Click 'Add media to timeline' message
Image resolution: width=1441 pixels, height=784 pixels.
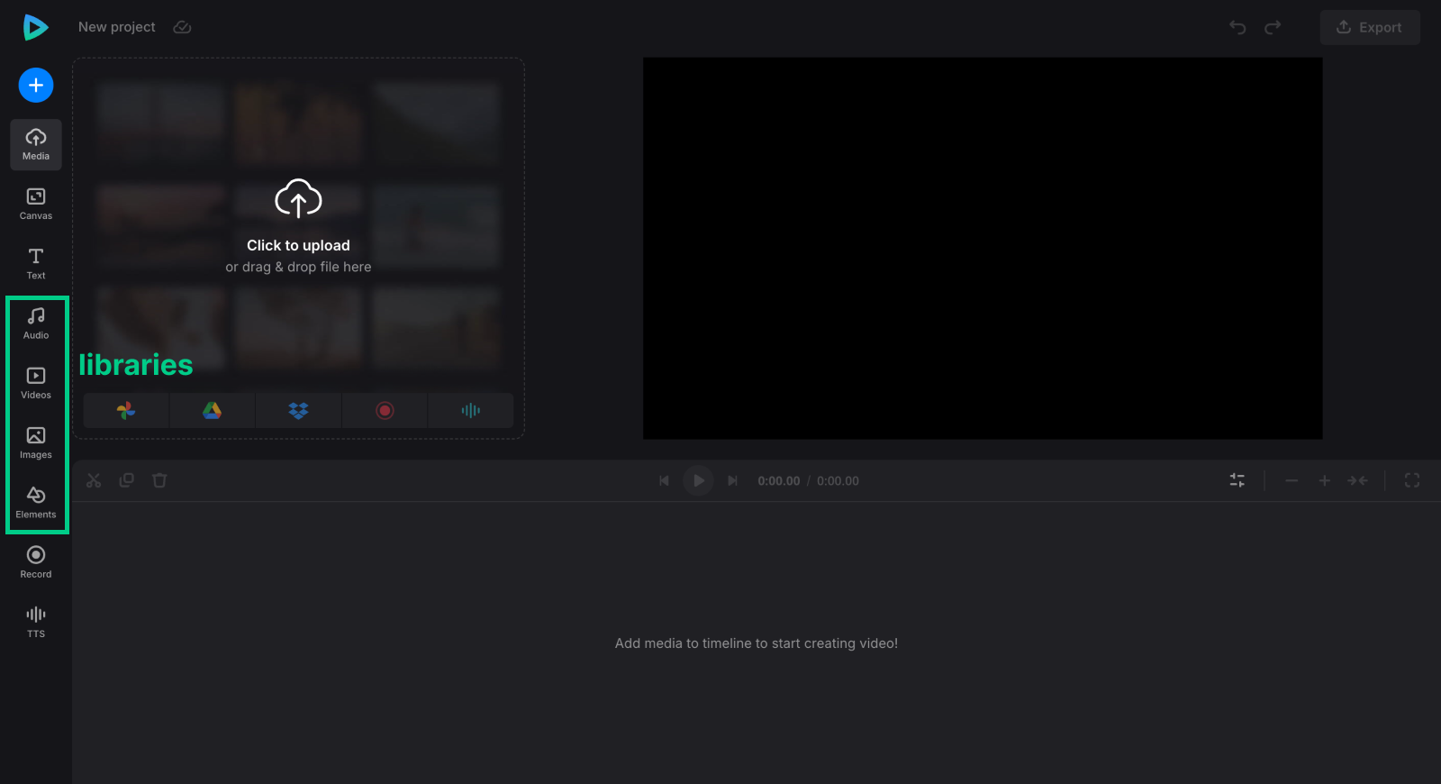[x=757, y=643]
